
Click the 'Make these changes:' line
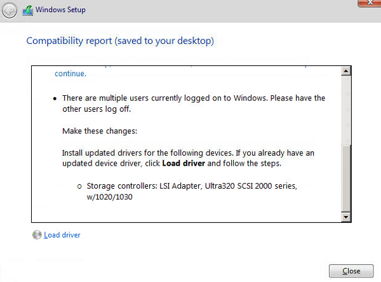[x=100, y=131]
